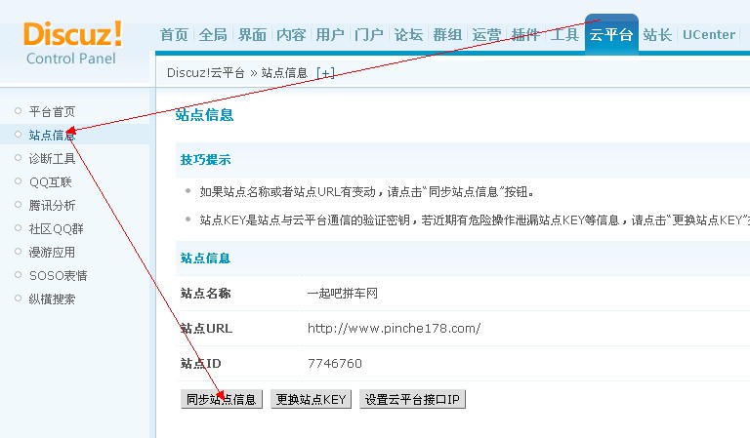Screen dimensions: 750x438
Task: Open 纵横搜索 in the sidebar
Action: click(x=52, y=299)
